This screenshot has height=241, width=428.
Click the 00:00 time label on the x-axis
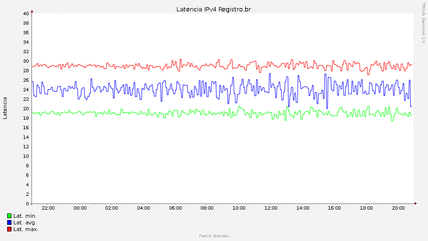pos(80,208)
